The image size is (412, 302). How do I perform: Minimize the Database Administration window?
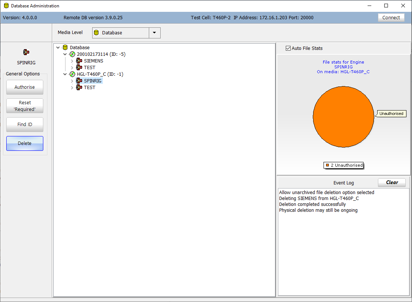point(369,6)
